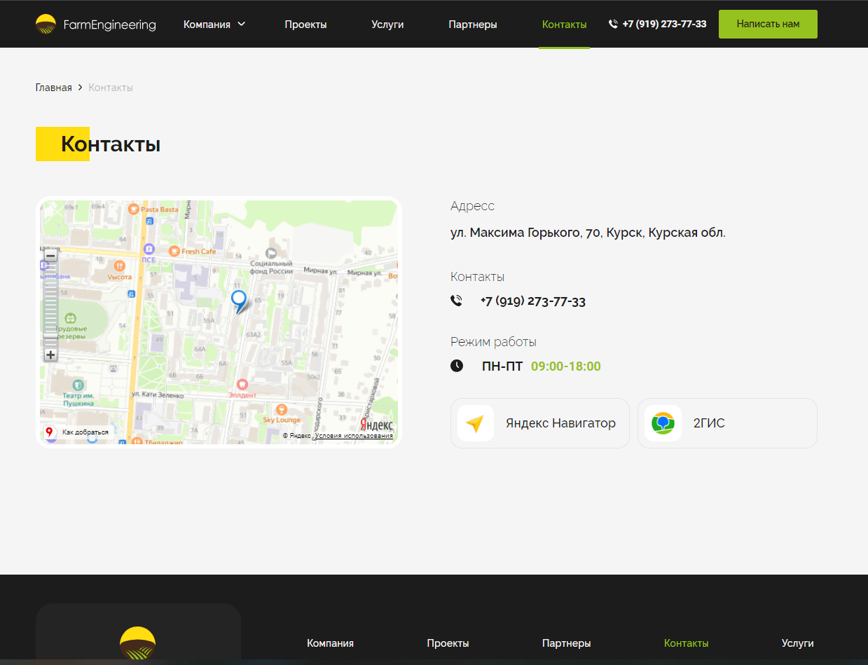Click the header phone number link
The height and width of the screenshot is (665, 868).
(663, 24)
